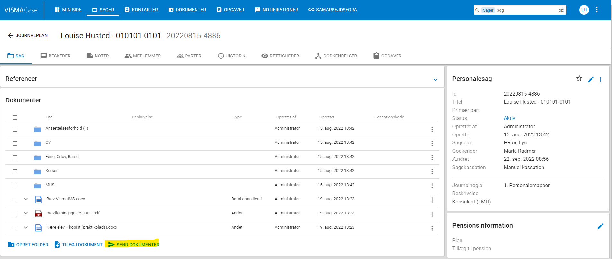This screenshot has width=612, height=259.
Task: Open the case-level OPGAVER tab
Action: [387, 56]
